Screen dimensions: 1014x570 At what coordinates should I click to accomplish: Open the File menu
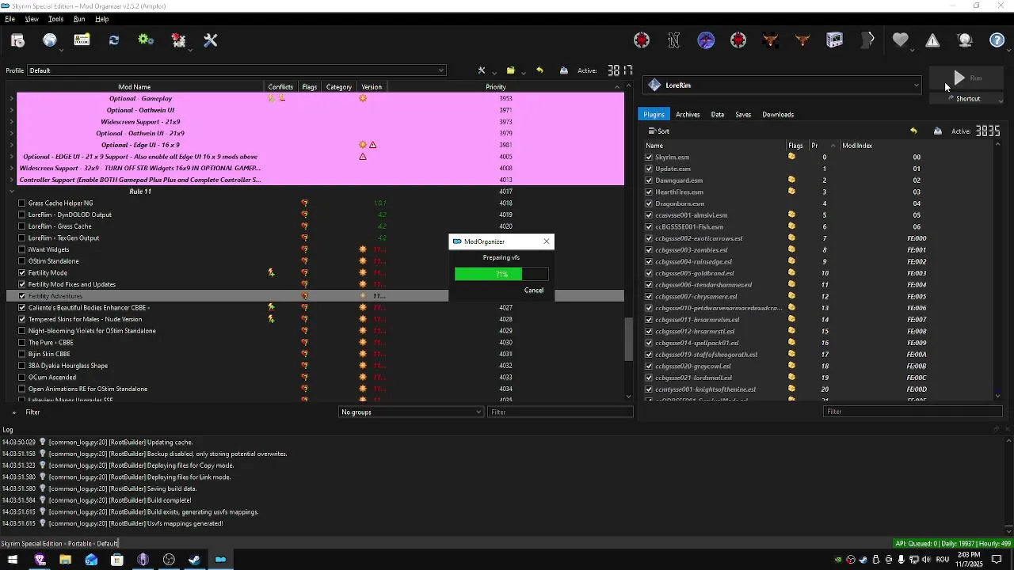pos(10,19)
